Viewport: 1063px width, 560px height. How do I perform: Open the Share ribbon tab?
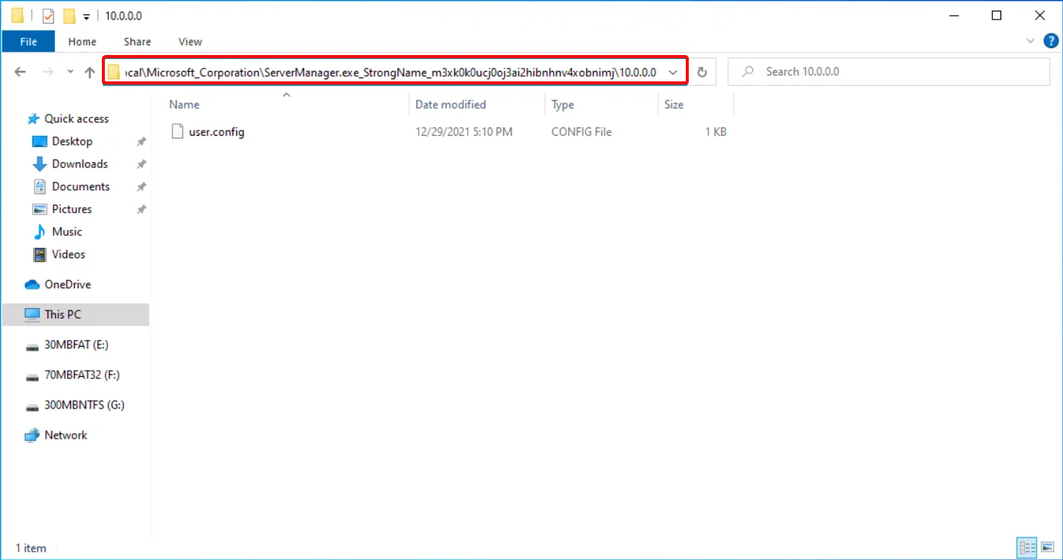coord(137,41)
